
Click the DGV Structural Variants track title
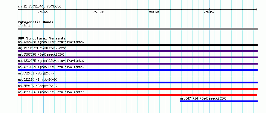click(x=42, y=38)
